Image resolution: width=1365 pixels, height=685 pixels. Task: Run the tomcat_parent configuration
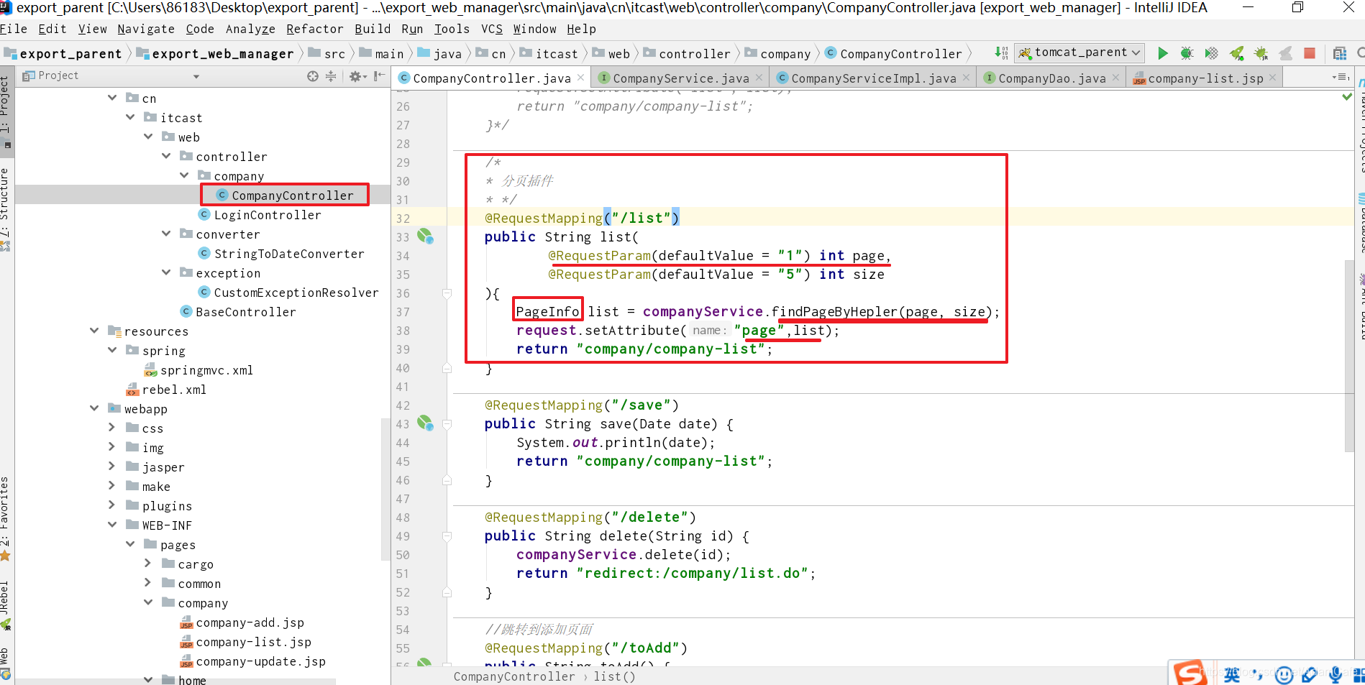[1162, 53]
